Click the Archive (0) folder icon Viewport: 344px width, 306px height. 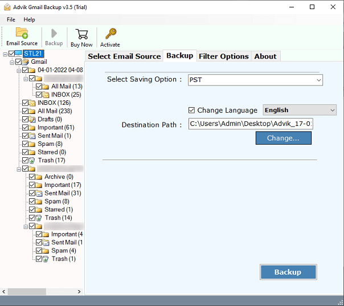tap(39, 177)
